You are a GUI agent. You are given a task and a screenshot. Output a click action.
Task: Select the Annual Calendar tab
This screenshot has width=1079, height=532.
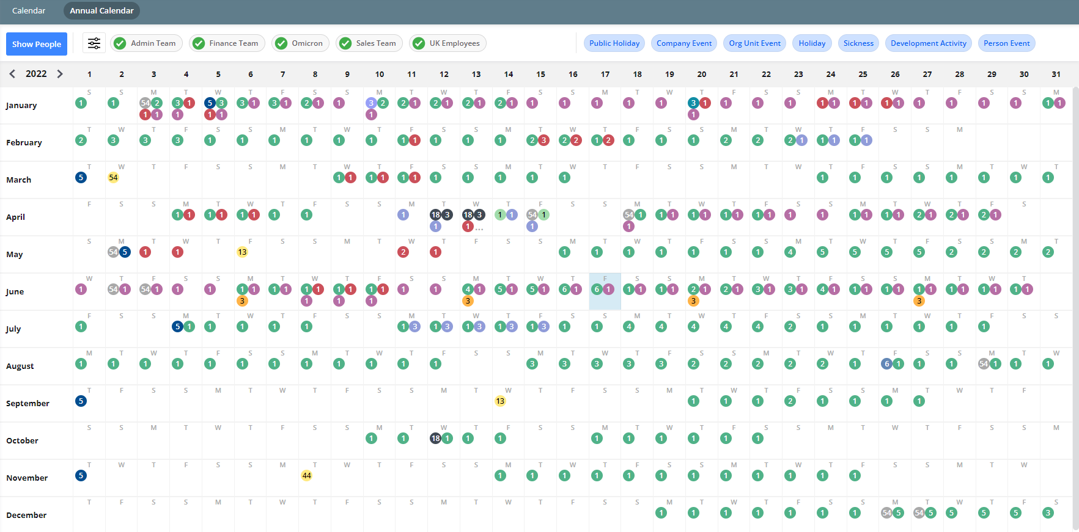coord(101,10)
